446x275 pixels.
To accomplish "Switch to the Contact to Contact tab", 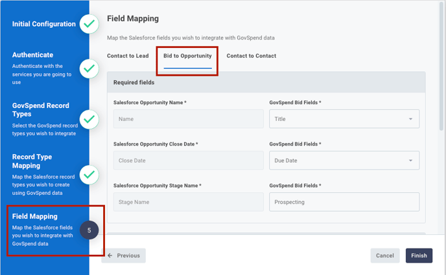I will [x=251, y=56].
